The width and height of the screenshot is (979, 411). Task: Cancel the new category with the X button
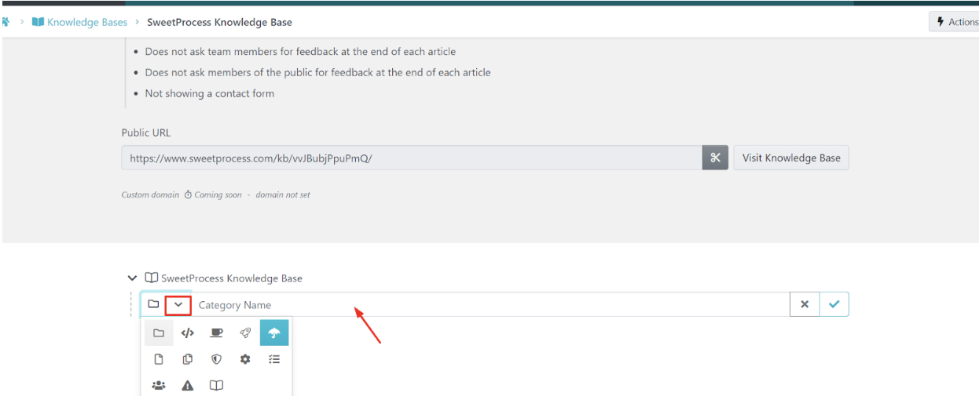click(805, 304)
